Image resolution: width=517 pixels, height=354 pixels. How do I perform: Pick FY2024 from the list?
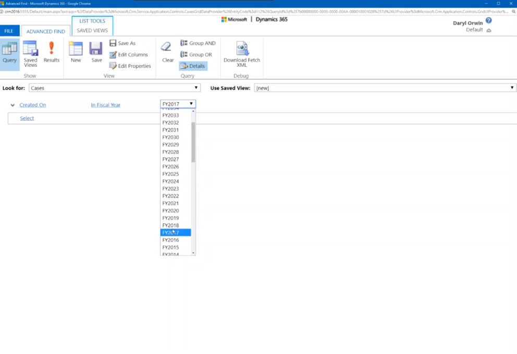pos(176,181)
